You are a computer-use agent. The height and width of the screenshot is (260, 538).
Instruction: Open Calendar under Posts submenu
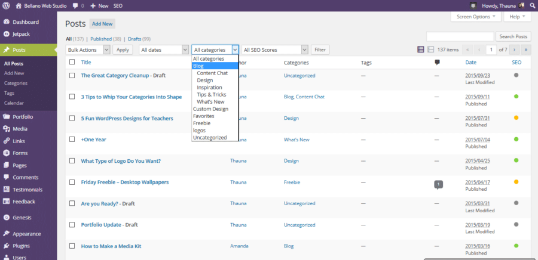pyautogui.click(x=14, y=103)
